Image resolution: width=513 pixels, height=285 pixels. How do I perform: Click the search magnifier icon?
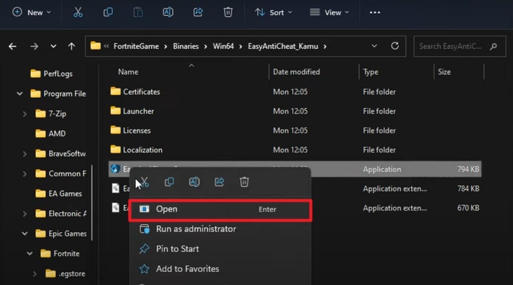point(493,46)
